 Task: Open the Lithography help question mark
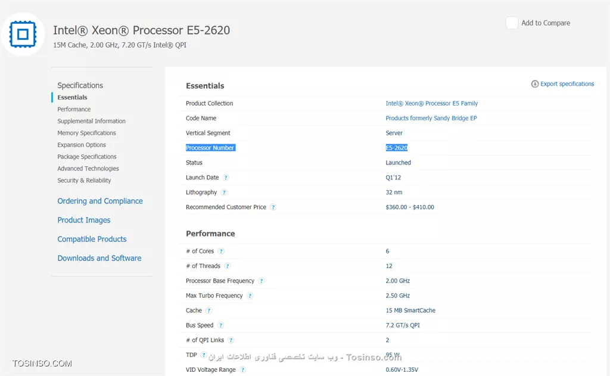pyautogui.click(x=224, y=192)
